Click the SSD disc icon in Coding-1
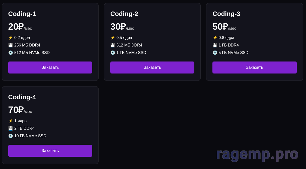This screenshot has width=306, height=169. pyautogui.click(x=11, y=53)
